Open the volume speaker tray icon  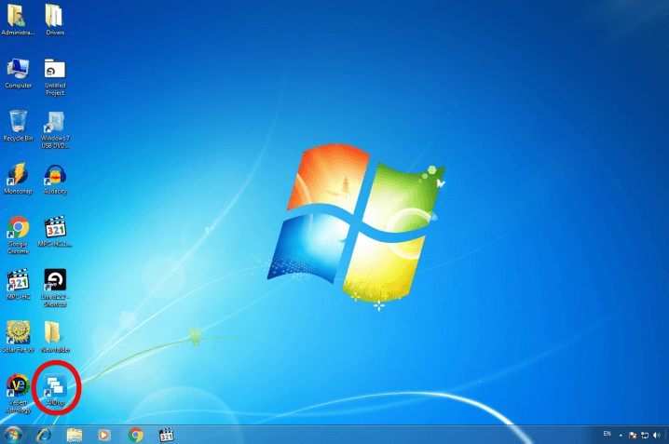(657, 435)
